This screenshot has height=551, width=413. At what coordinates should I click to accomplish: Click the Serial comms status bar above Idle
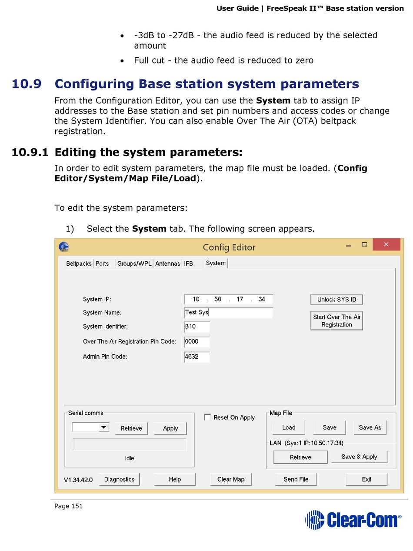[x=130, y=444]
